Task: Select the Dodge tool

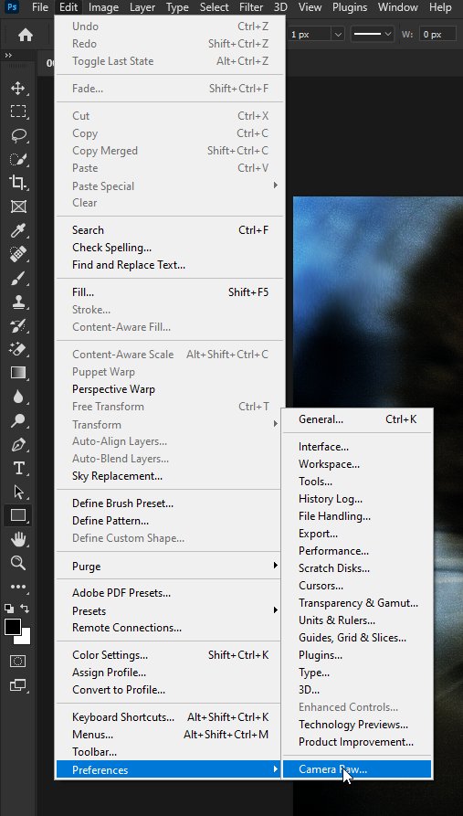Action: click(x=18, y=420)
